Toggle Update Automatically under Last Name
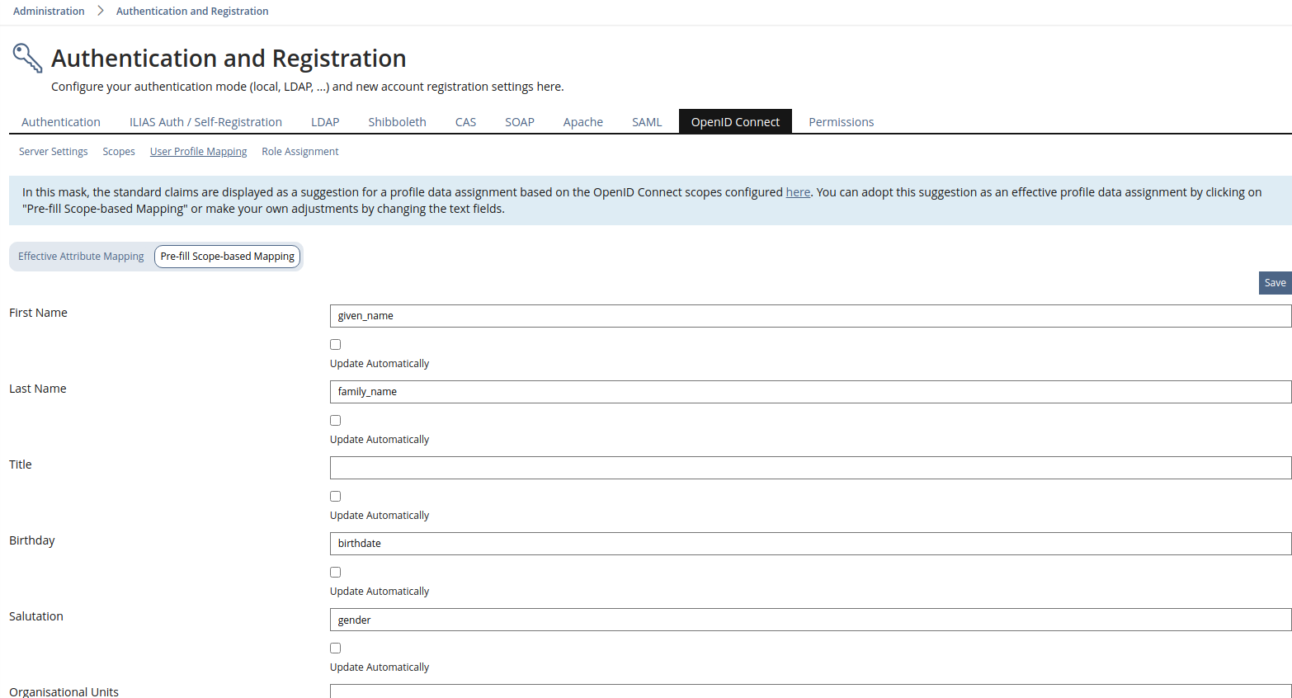Viewport: 1292px width, 698px height. click(335, 421)
